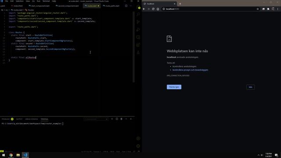
Task: Open the VS Code Help menu
Action: (x=54, y=1)
